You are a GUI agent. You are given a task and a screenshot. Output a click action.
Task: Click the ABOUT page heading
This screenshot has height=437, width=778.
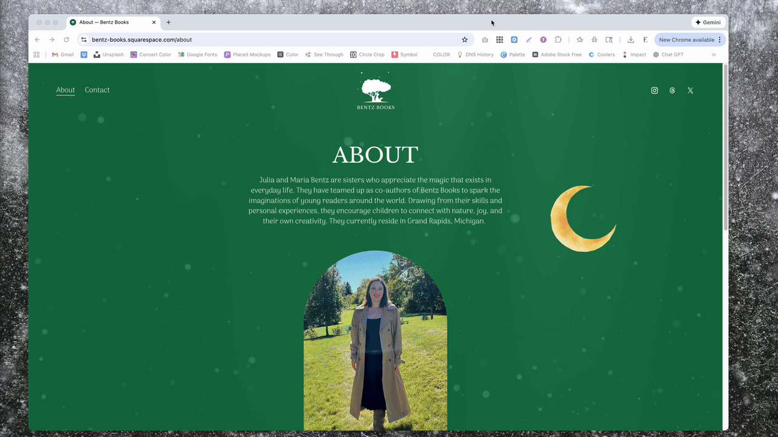click(375, 155)
